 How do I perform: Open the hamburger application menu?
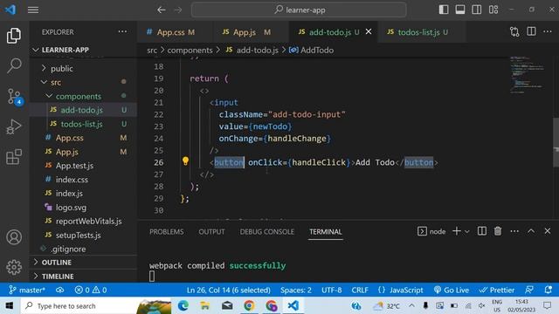(x=33, y=10)
